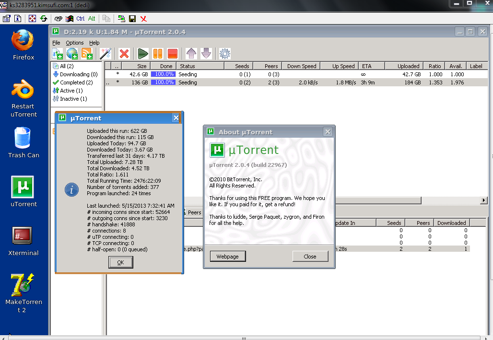
Task: Send Ctrl-Esc via VNC Windows flag icon
Action: tap(70, 19)
